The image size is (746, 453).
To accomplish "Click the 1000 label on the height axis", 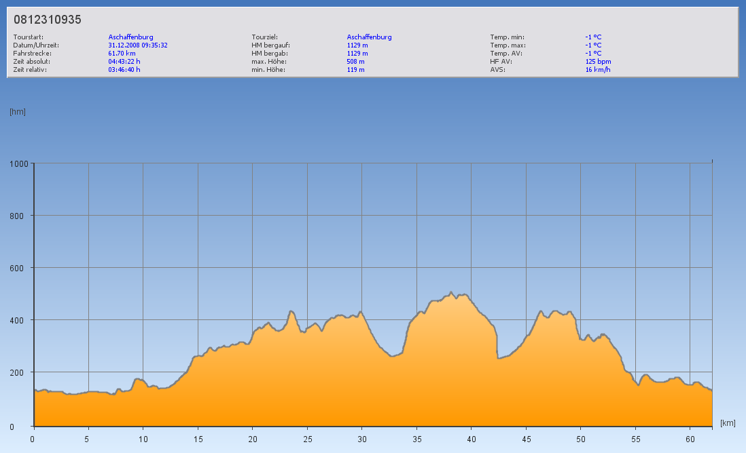I will click(x=18, y=163).
